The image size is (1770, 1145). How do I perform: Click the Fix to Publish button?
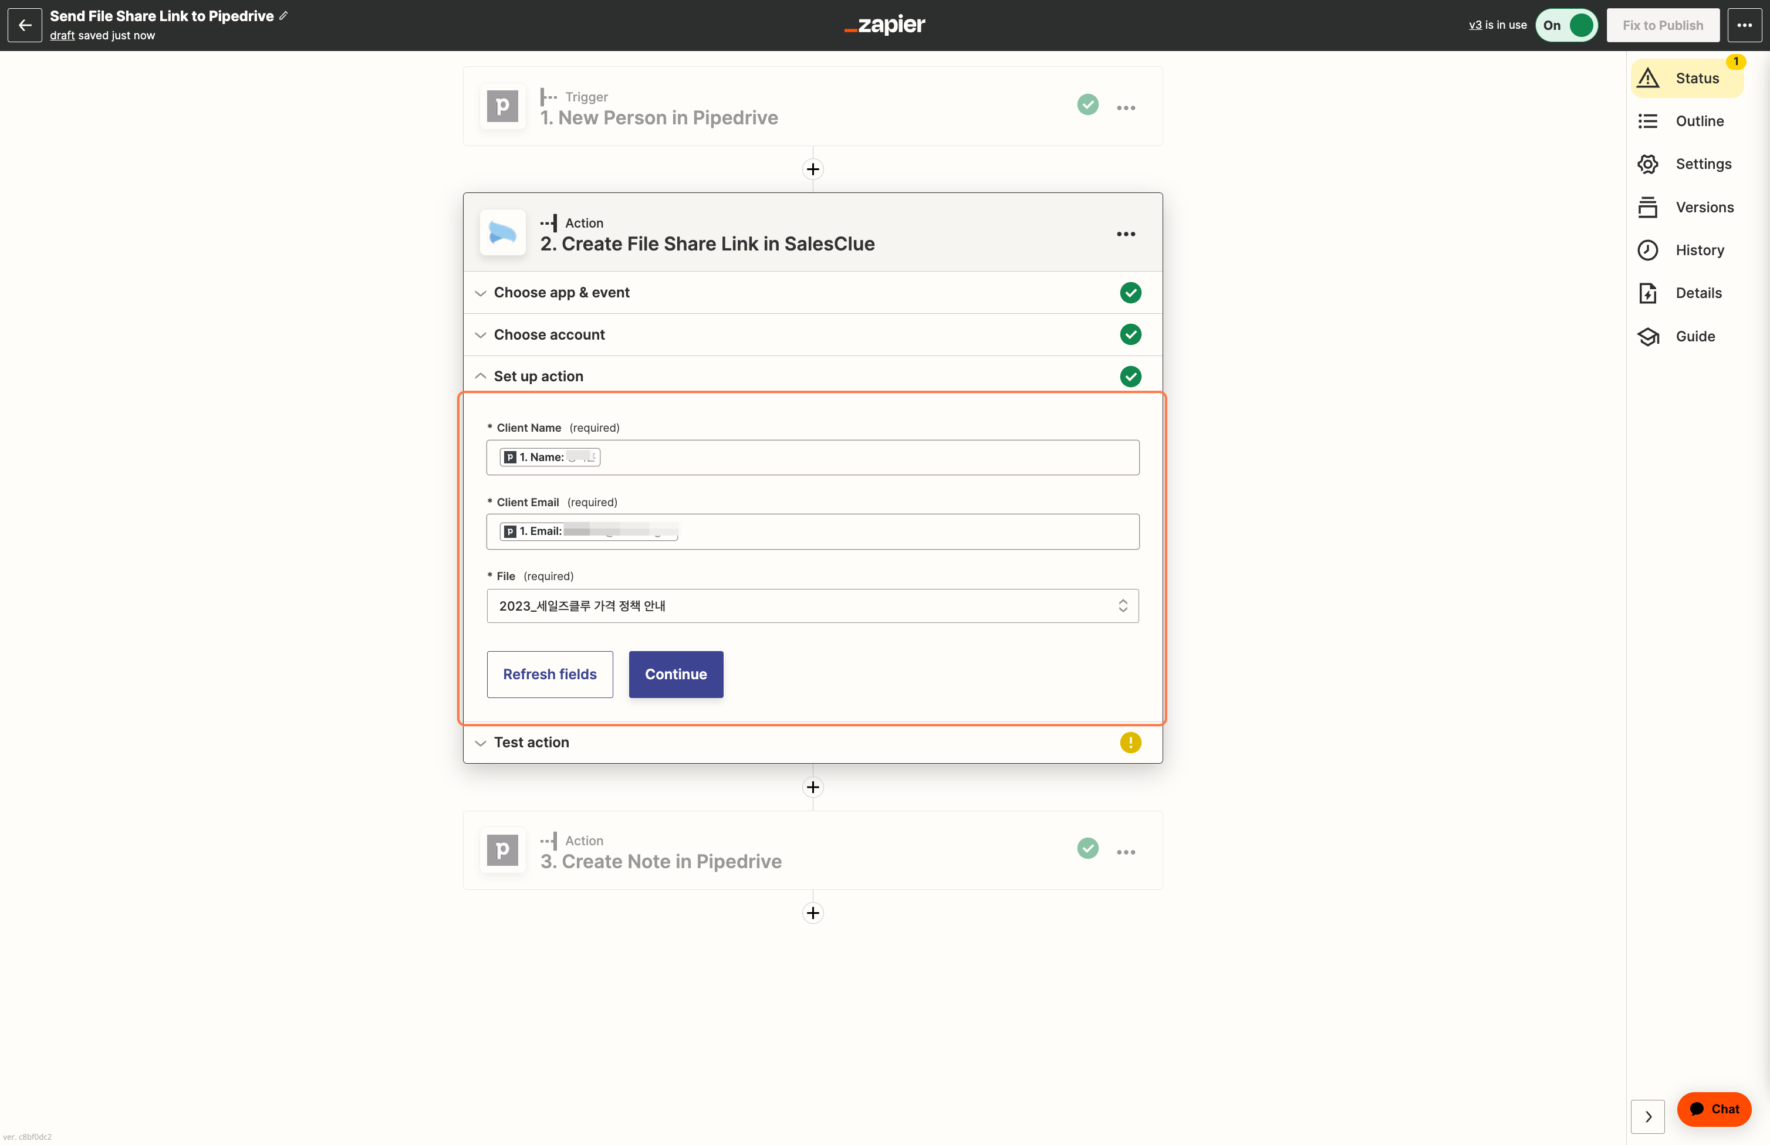tap(1662, 25)
